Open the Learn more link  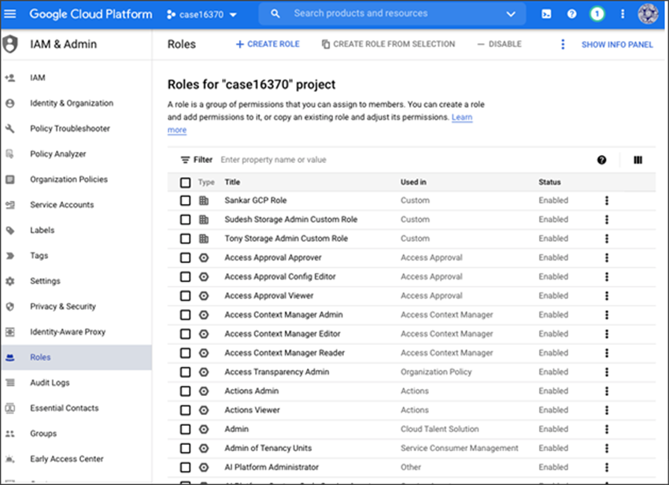coord(461,117)
